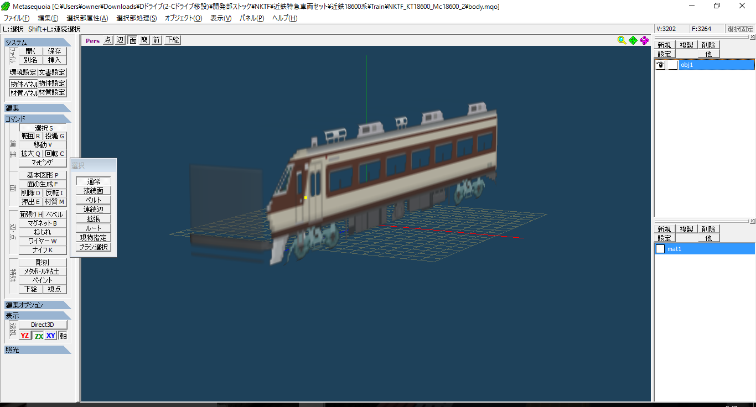Choose ベルト in the 選択 popup

(94, 200)
